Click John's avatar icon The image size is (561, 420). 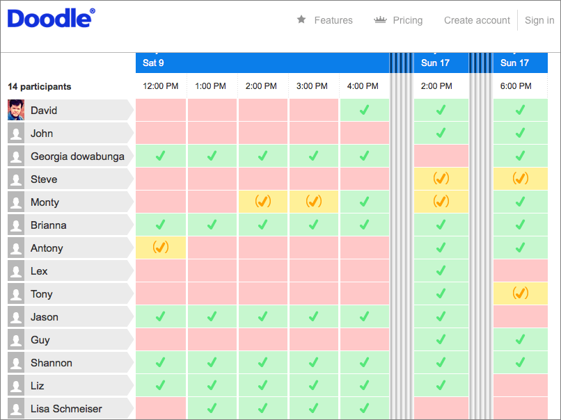(15, 133)
